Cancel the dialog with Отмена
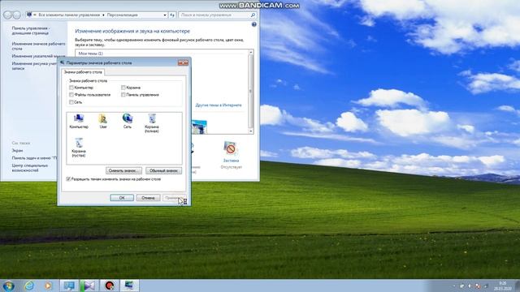The image size is (520, 292). pos(148,198)
